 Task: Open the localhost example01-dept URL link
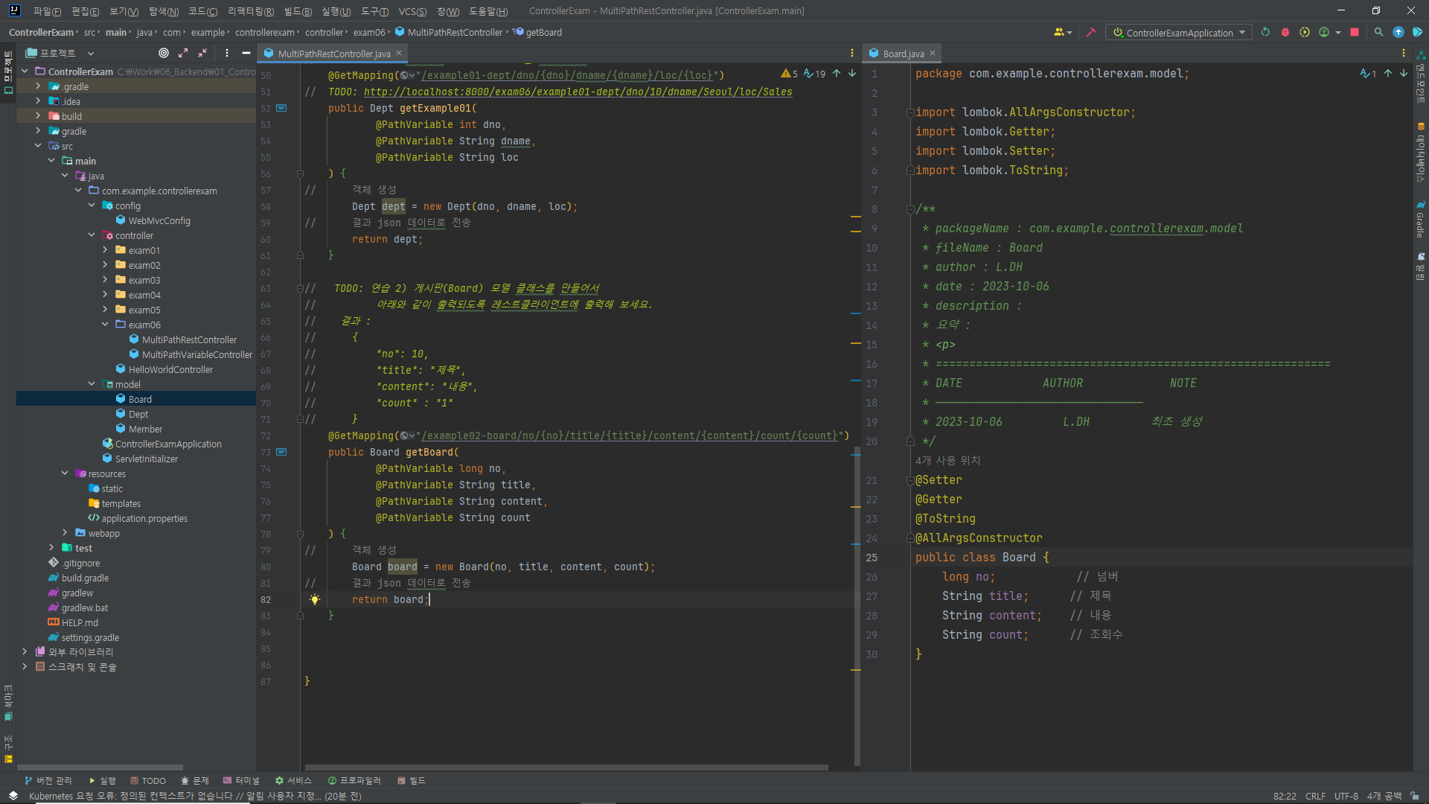pyautogui.click(x=578, y=92)
